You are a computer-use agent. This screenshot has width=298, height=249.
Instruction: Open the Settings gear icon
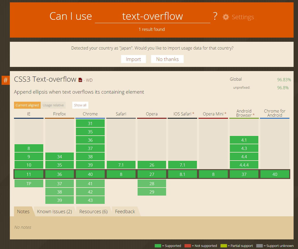pos(225,17)
